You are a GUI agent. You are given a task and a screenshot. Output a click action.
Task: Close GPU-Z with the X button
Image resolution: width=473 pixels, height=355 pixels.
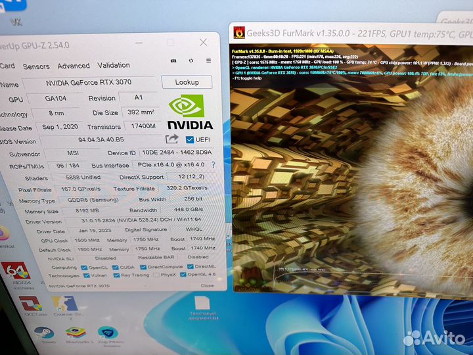pyautogui.click(x=203, y=42)
